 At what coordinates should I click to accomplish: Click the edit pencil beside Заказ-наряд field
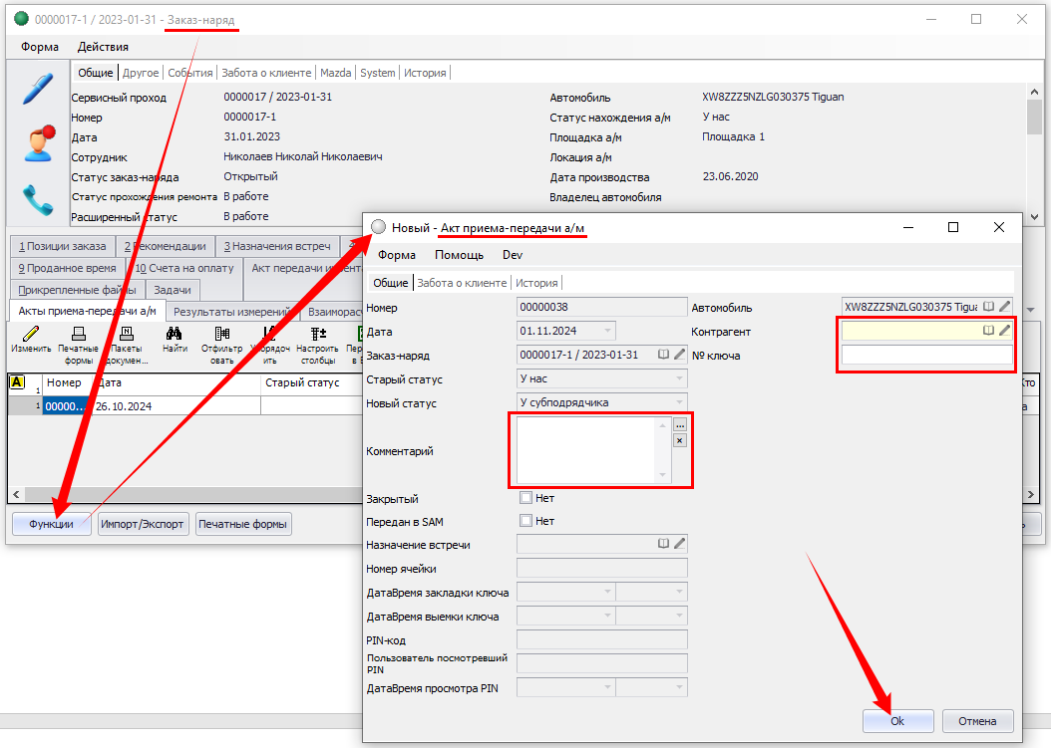680,355
